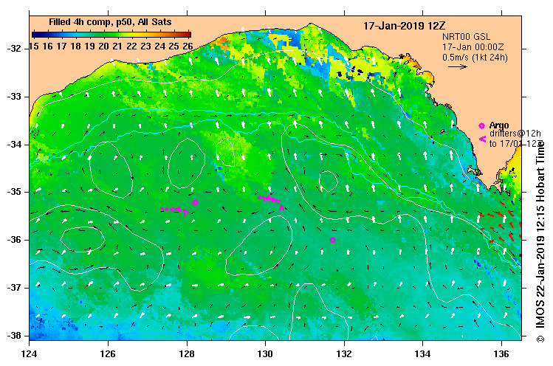Screen dimensions: 553x366
Task: Click the longitude label '136'
Action: 501,353
